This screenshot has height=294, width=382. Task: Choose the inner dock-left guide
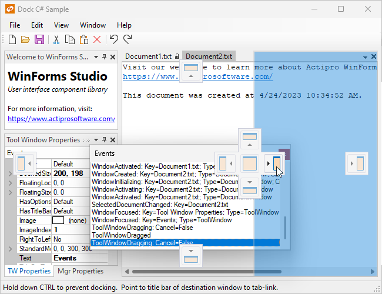[x=226, y=163]
